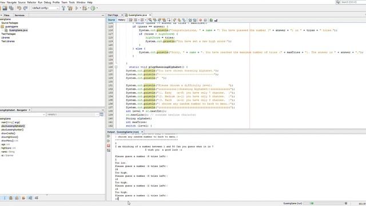Click the Uncomment lines editor icon

tap(216, 20)
